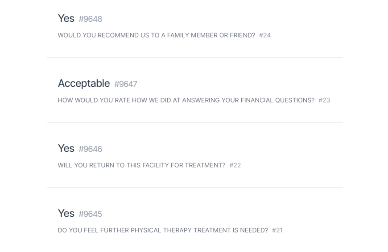Select the #9646 answer ID
Screen dimensions: 388x252
90,149
